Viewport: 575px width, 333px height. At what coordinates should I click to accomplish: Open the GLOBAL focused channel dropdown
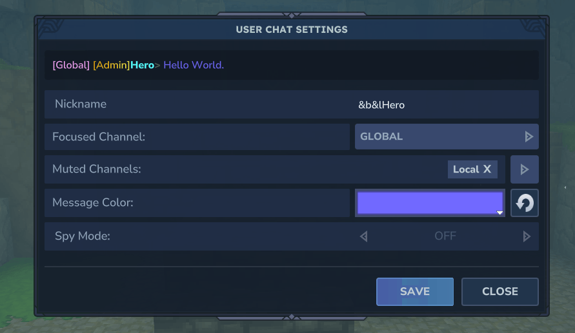(x=439, y=137)
